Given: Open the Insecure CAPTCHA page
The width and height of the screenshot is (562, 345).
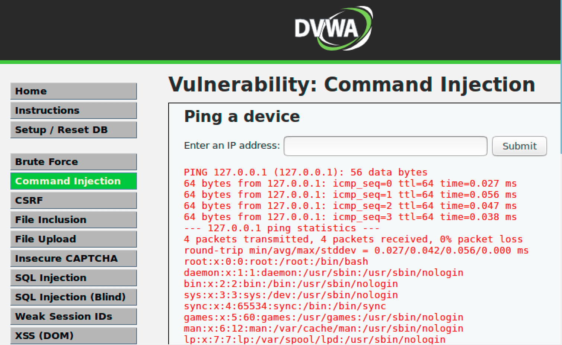Looking at the screenshot, I should 74,258.
